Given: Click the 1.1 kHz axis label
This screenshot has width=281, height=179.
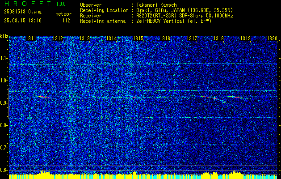Looking at the screenshot, I should pyautogui.click(x=4, y=58).
